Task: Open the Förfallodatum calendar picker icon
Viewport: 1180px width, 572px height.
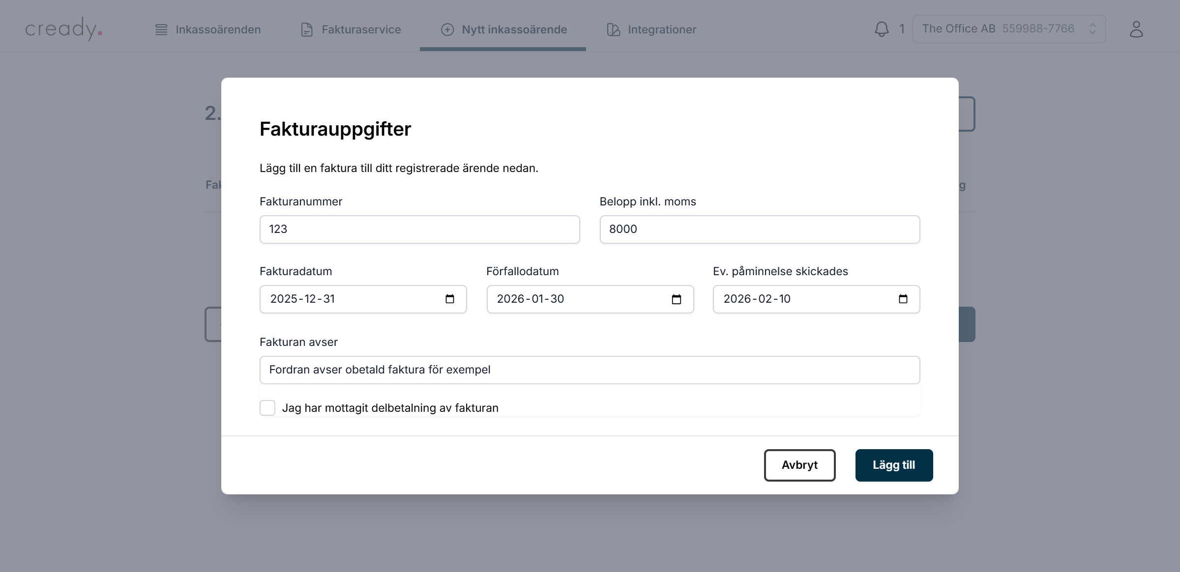Action: point(676,299)
